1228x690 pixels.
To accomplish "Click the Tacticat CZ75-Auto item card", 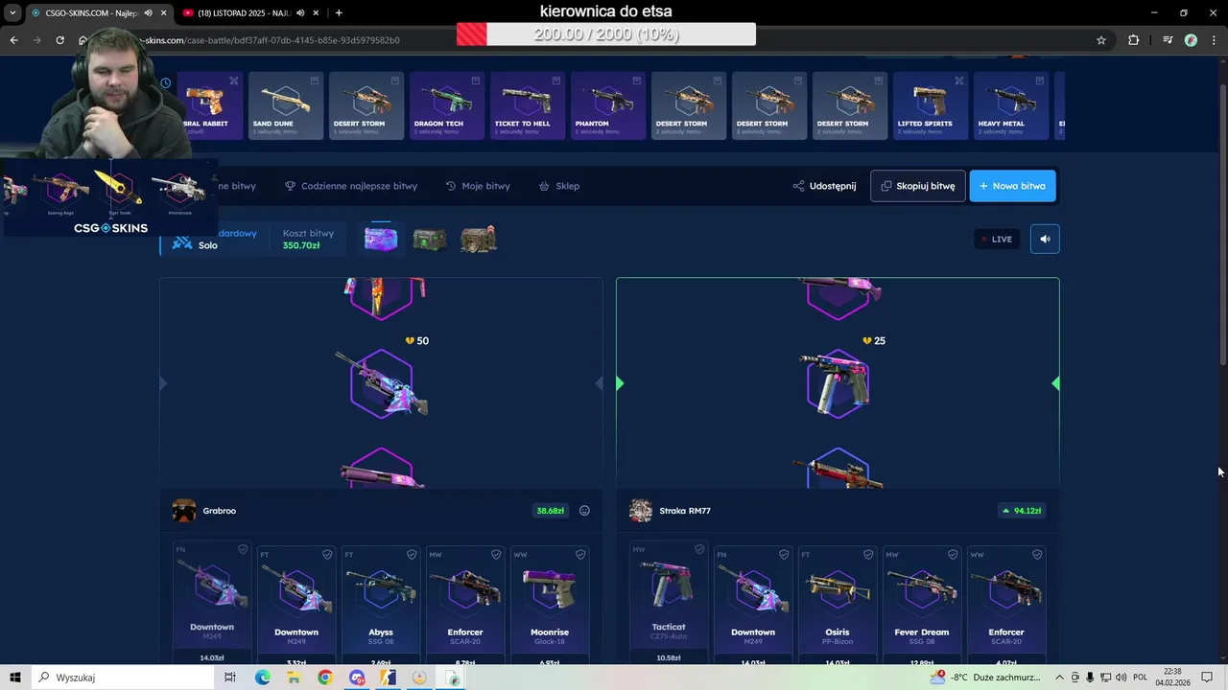I will point(668,602).
